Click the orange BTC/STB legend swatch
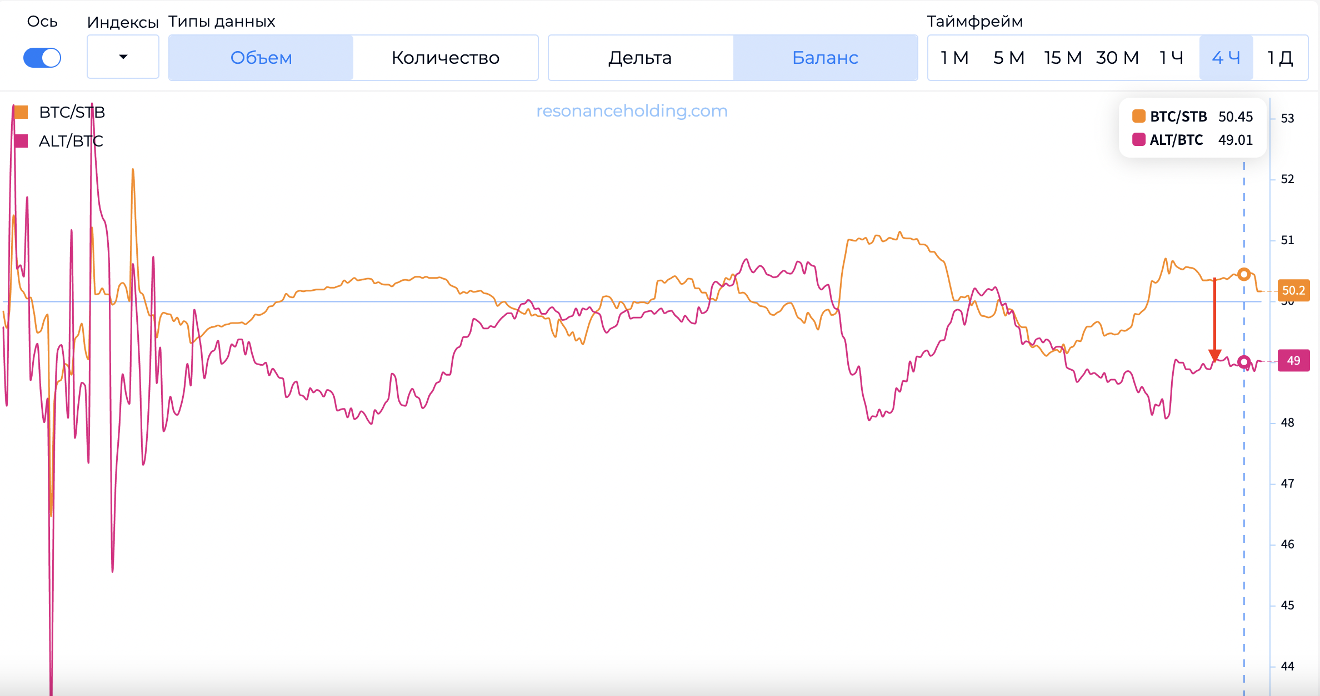The width and height of the screenshot is (1320, 696). [x=21, y=112]
